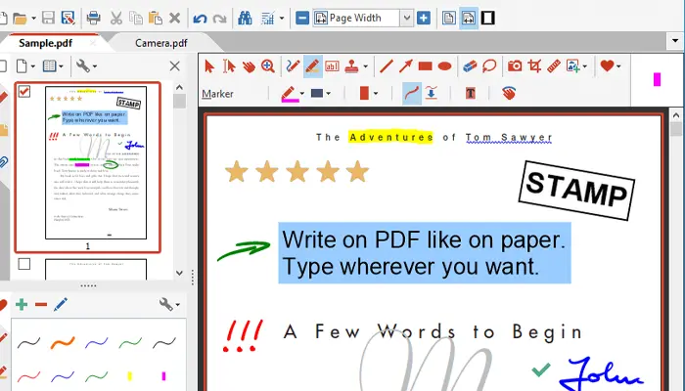685x391 pixels.
Task: Redo the last undone action
Action: point(219,19)
